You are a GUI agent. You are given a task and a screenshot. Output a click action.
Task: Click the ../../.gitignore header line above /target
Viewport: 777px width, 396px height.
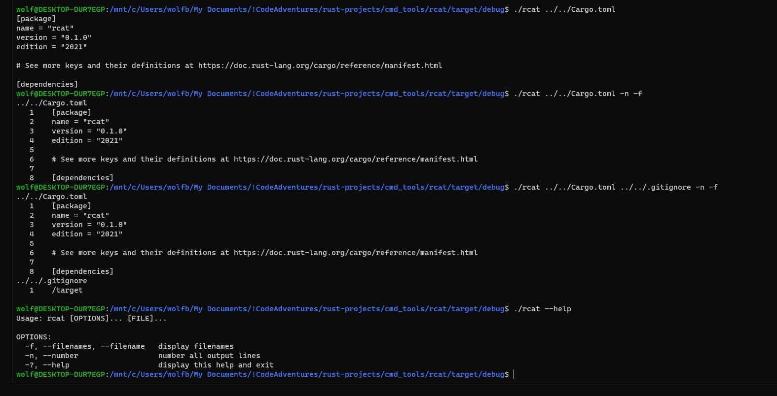(52, 281)
